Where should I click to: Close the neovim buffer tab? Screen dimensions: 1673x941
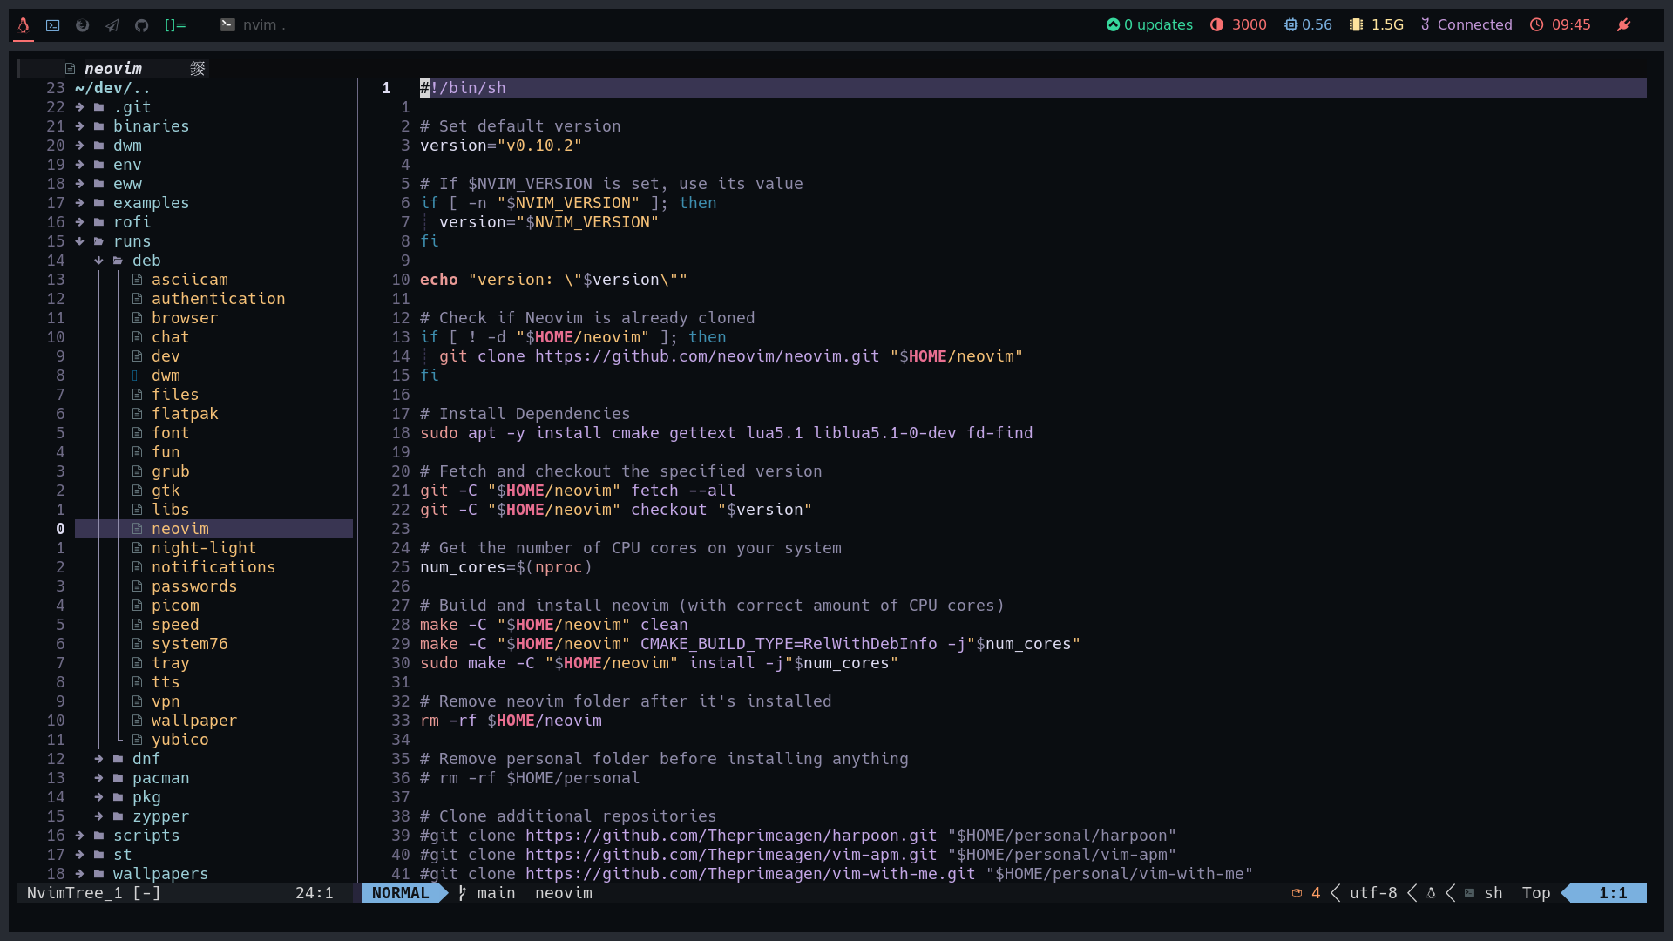198,69
